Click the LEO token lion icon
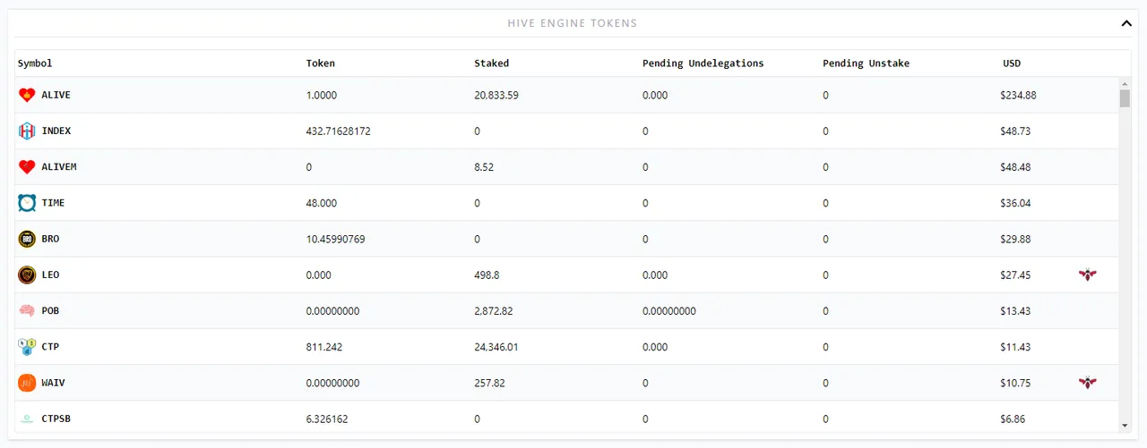The height and width of the screenshot is (448, 1147). [27, 275]
